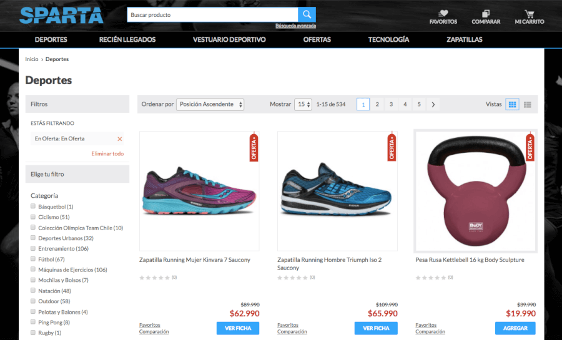Image resolution: width=562 pixels, height=340 pixels.
Task: Check the Entrenamiento category filter
Action: click(33, 248)
